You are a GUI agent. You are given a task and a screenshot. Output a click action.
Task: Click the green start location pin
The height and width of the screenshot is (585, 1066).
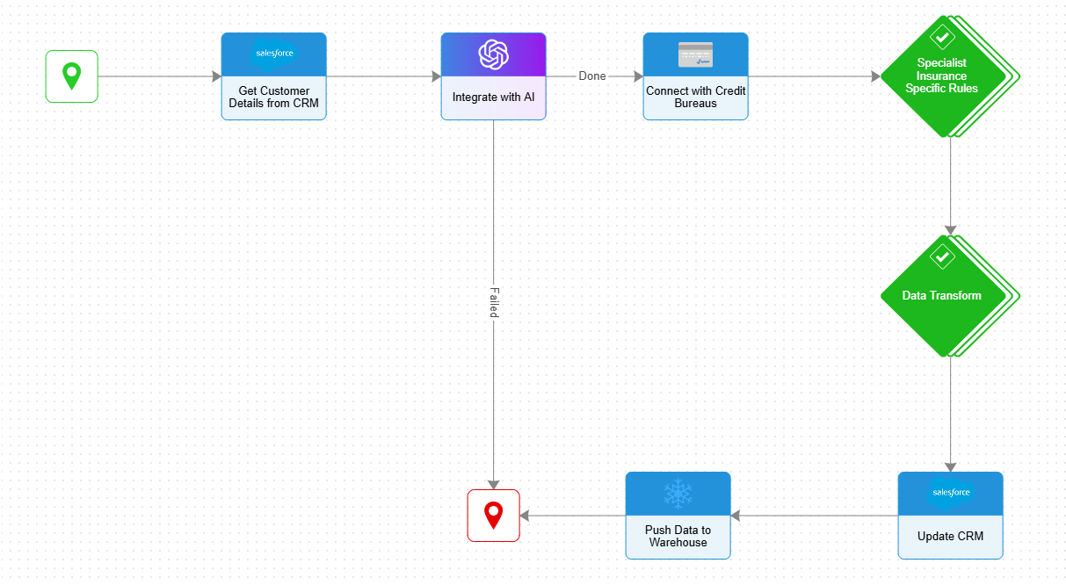point(71,76)
